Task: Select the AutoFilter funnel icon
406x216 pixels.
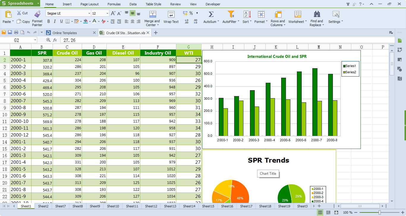Action: tap(231, 14)
